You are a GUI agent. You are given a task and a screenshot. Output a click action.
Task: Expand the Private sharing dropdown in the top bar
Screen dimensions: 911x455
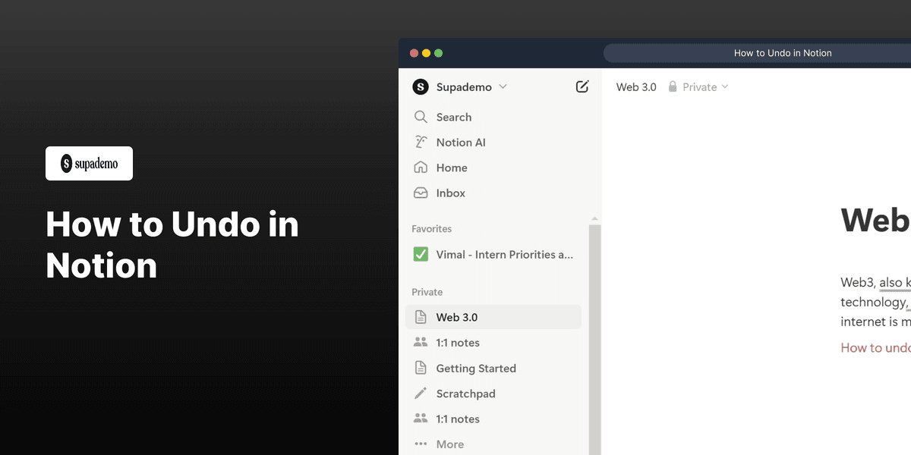click(725, 86)
